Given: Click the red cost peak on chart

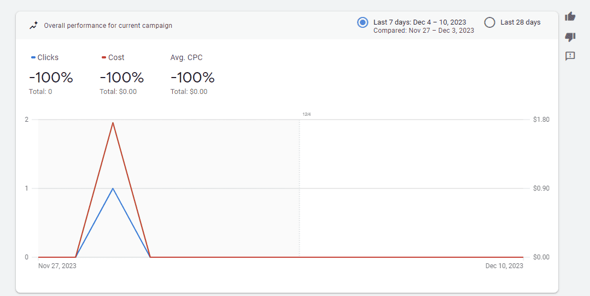Looking at the screenshot, I should (x=113, y=123).
